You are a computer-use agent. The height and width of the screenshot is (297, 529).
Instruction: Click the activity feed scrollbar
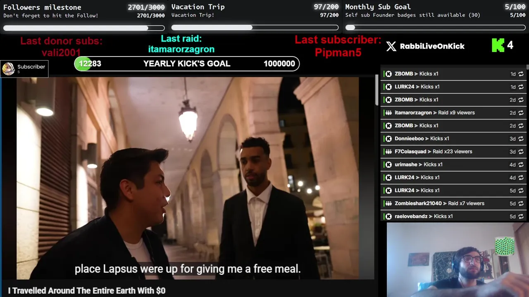[527, 67]
